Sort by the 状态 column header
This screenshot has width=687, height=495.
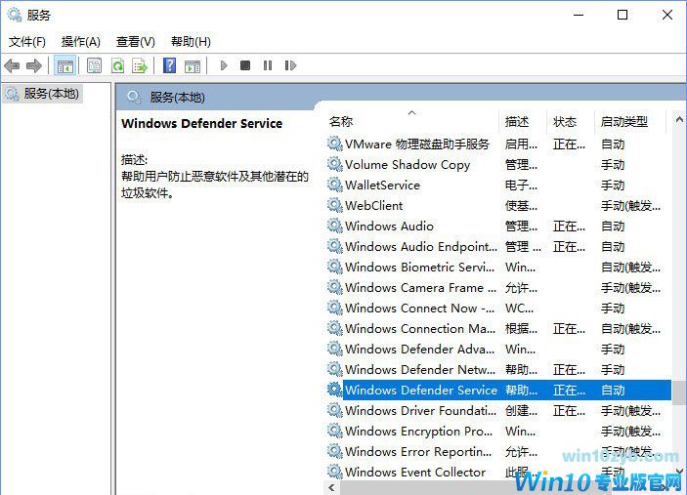[564, 121]
